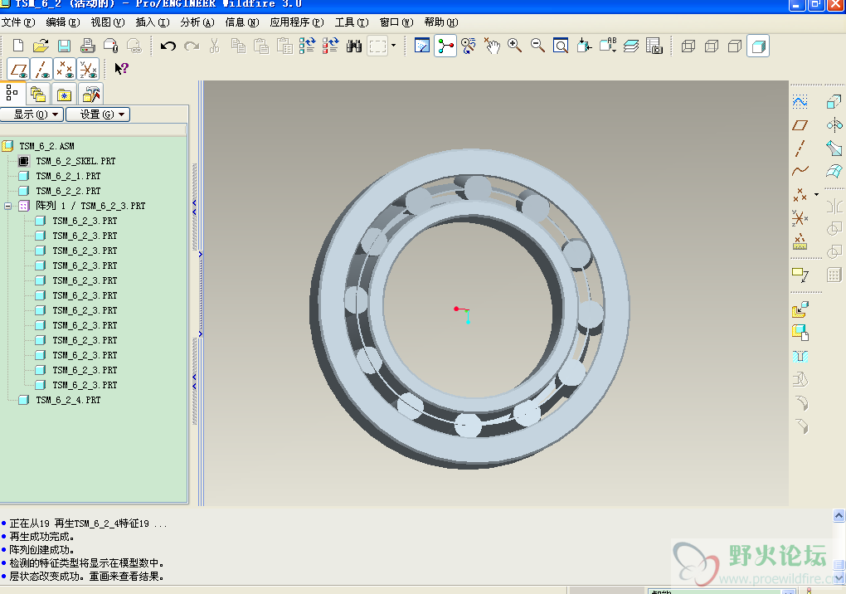The image size is (846, 594).
Task: Click the Regenerate model icon
Action: [x=307, y=46]
